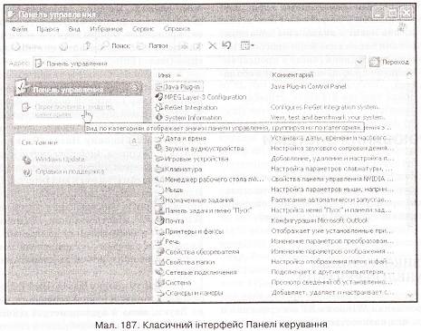Open Дата и время icon
Viewport: 421px width, 331px height.
[x=159, y=139]
